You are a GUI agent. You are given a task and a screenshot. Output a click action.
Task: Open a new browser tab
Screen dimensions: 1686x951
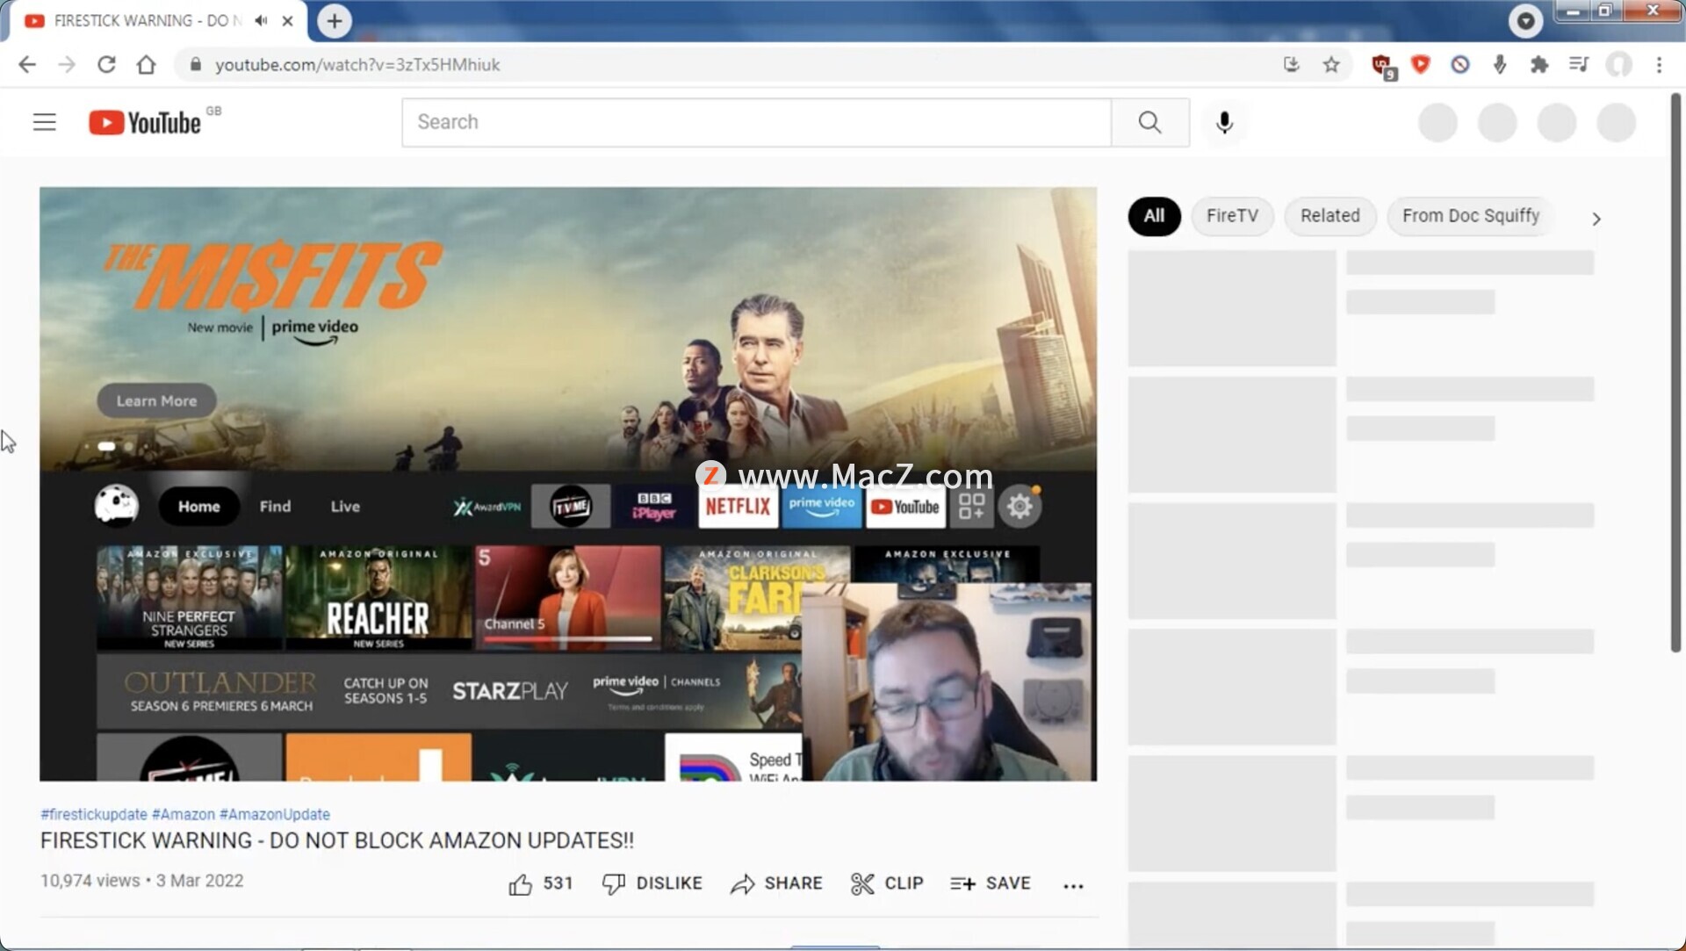(335, 21)
